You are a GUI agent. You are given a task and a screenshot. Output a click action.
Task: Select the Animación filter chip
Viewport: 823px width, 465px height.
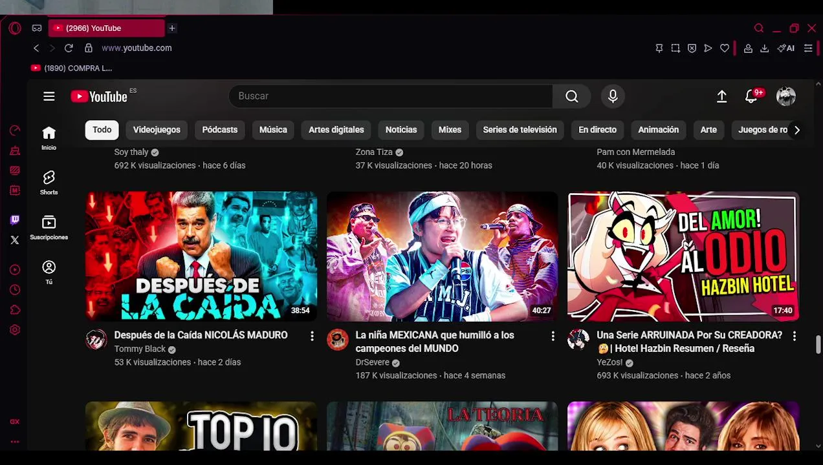pos(658,130)
